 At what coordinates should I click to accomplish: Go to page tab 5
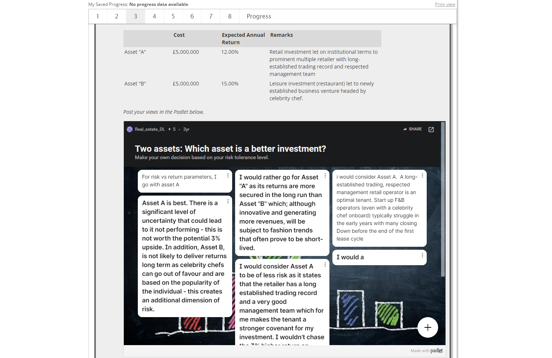[x=173, y=16]
